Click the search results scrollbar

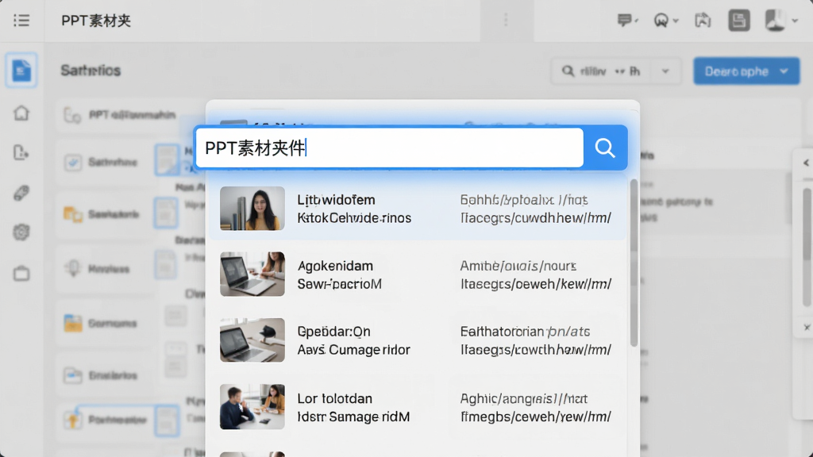(634, 263)
